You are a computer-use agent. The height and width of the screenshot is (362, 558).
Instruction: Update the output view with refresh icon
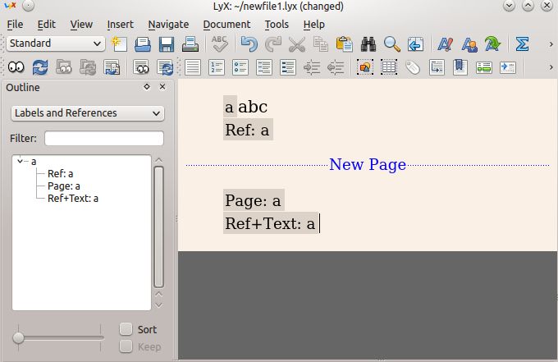point(40,67)
